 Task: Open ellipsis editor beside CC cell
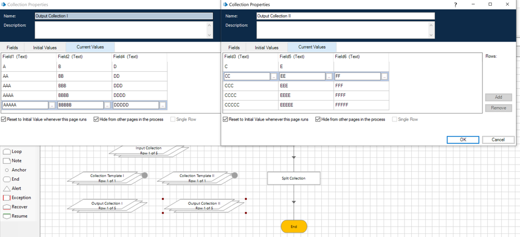coord(274,77)
